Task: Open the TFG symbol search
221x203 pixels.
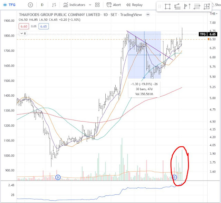Action: [x=9, y=5]
